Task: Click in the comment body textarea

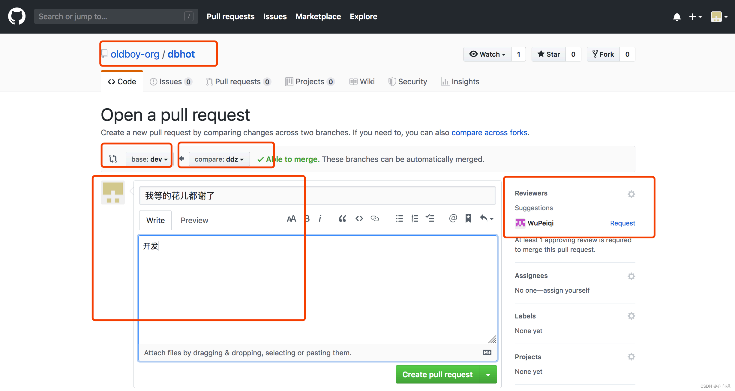Action: (x=317, y=289)
